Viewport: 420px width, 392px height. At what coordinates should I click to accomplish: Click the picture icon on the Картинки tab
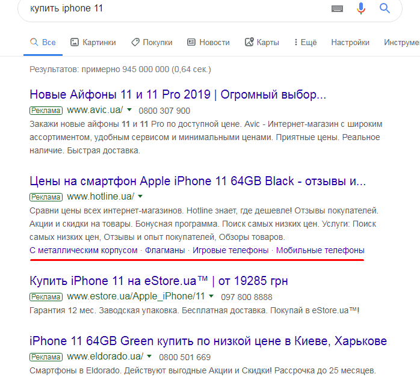75,42
